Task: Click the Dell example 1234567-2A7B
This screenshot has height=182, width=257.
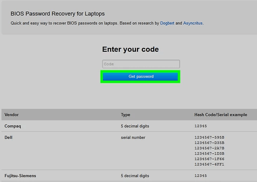Action: coord(209,148)
